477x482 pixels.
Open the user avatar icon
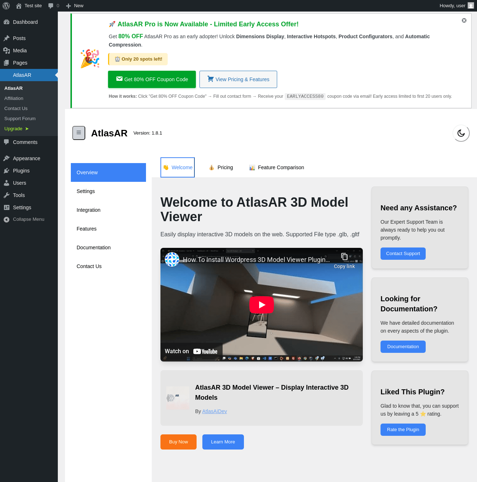pyautogui.click(x=470, y=6)
